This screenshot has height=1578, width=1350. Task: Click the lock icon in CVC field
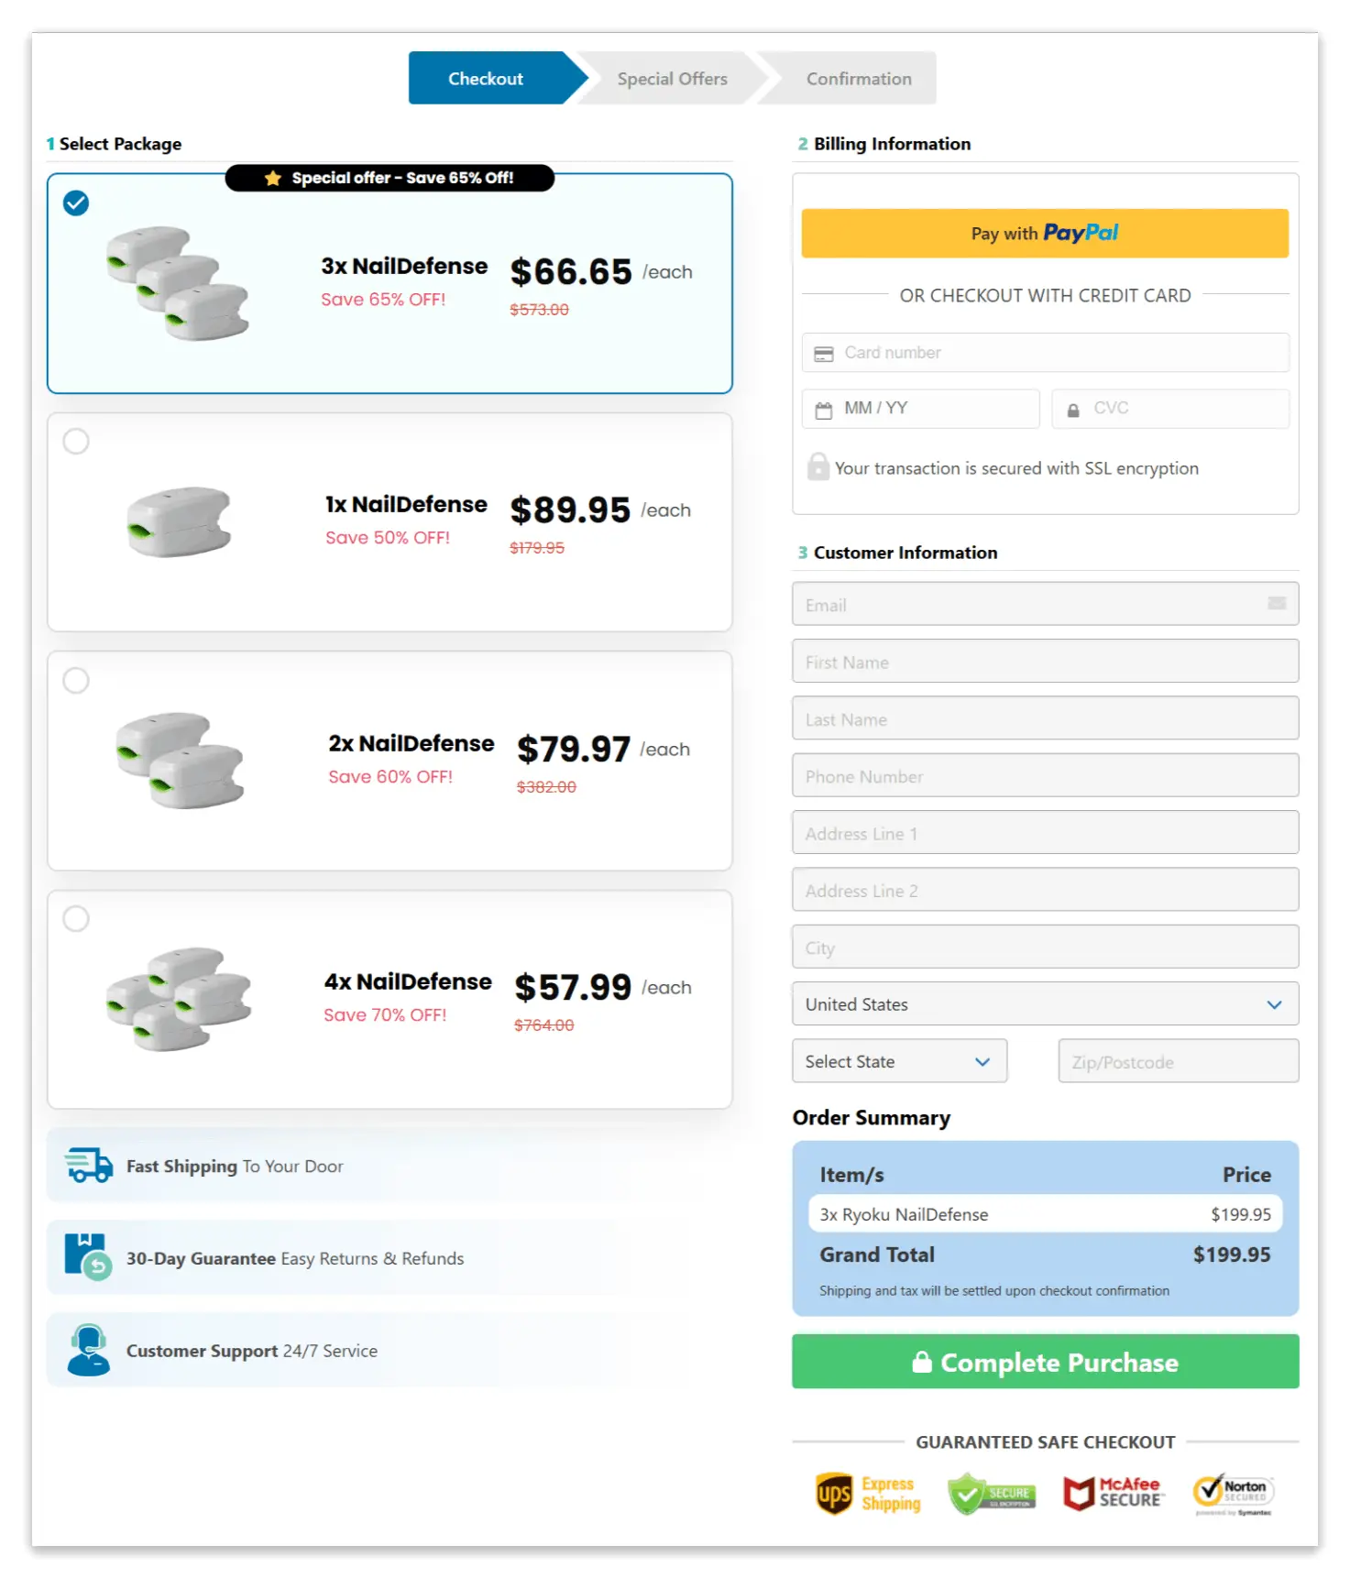click(1073, 411)
